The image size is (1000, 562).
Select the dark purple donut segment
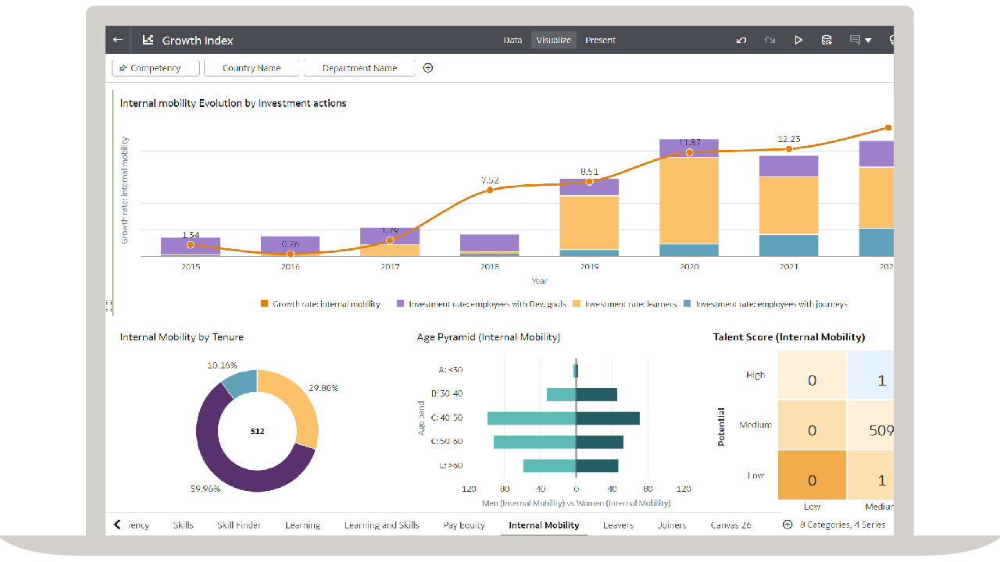pyautogui.click(x=215, y=461)
